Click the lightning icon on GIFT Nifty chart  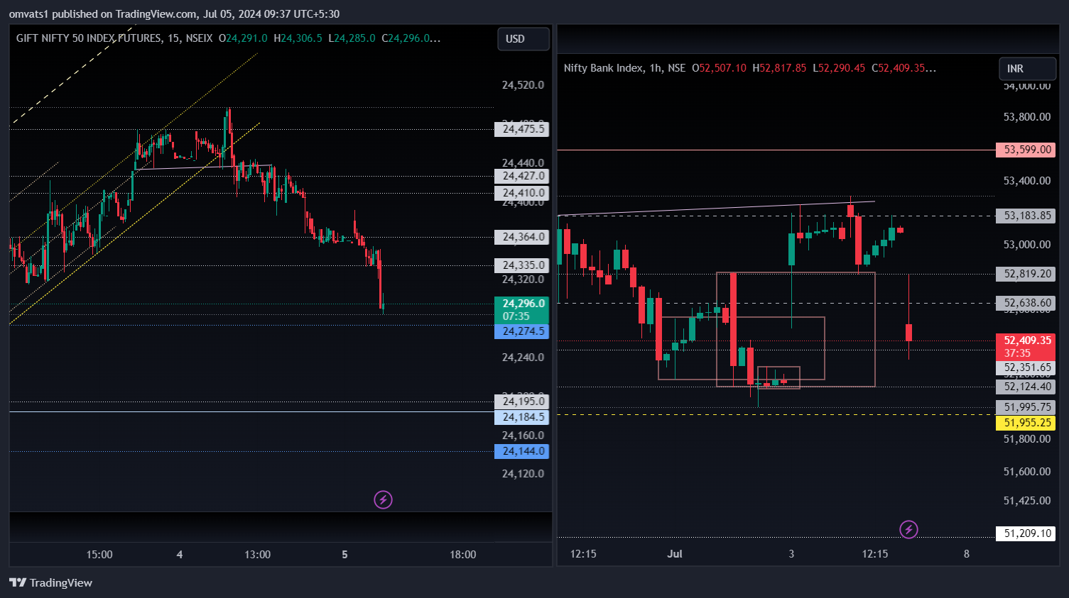[x=383, y=500]
